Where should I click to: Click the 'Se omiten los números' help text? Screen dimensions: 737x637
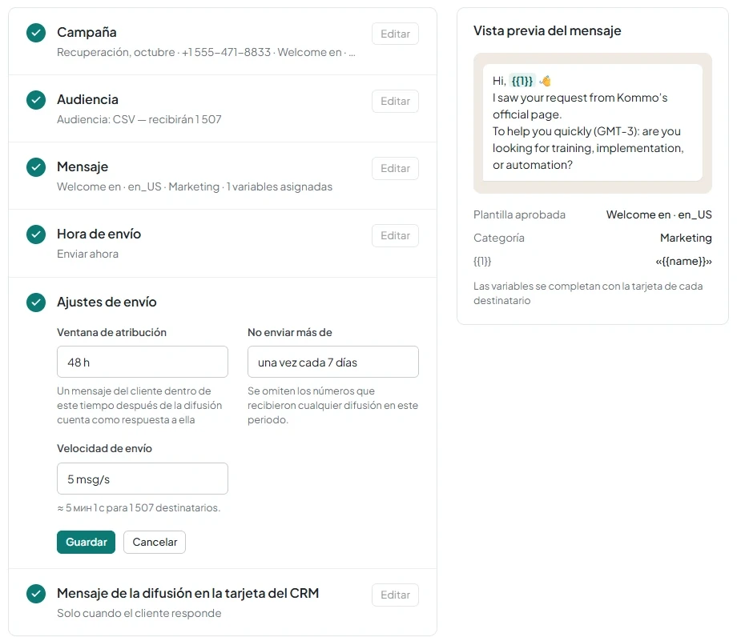point(332,405)
